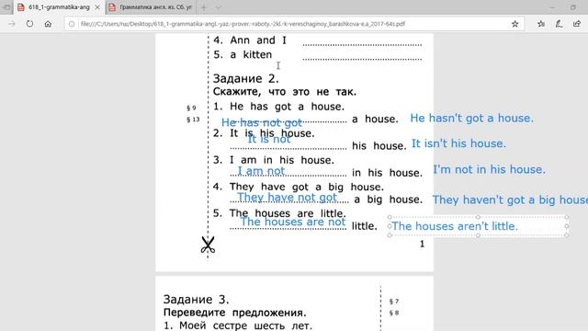Click annotation "It isn't his house."
This screenshot has height=331, width=588.
tap(459, 143)
